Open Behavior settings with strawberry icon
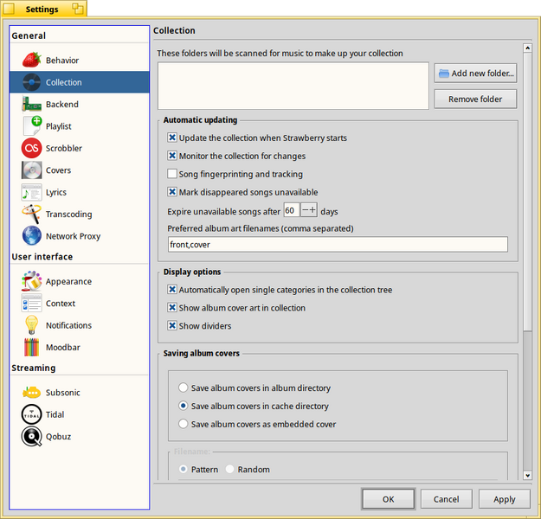541x519 pixels. [x=32, y=60]
